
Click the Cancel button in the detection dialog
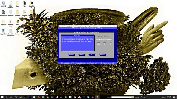[102, 54]
